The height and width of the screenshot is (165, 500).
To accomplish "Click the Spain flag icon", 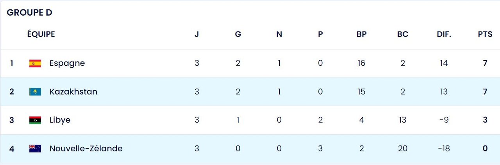I will coord(35,63).
